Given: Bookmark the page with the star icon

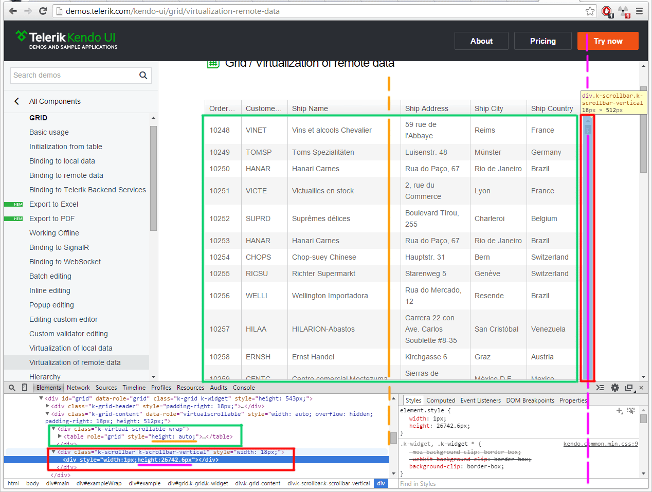Looking at the screenshot, I should click(x=590, y=11).
